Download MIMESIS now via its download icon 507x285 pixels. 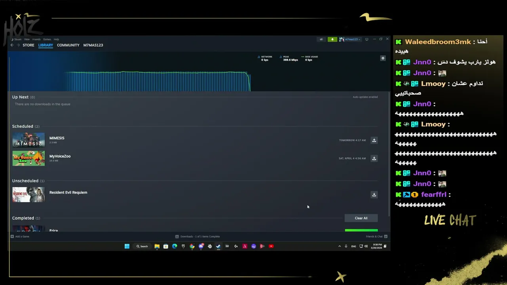coord(374,140)
